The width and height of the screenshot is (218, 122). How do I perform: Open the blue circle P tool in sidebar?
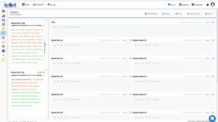tap(3, 51)
